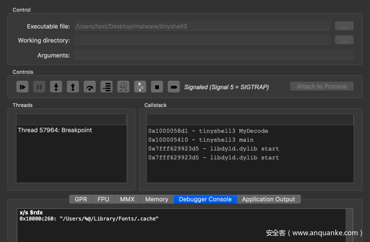370x242 pixels.
Task: Click the Stop square icon
Action: (x=157, y=87)
